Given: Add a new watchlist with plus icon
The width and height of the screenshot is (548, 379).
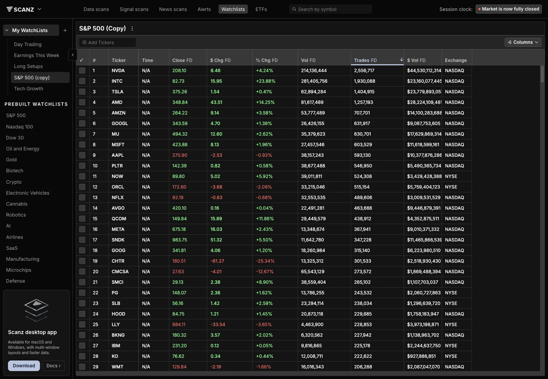Looking at the screenshot, I should click(65, 30).
